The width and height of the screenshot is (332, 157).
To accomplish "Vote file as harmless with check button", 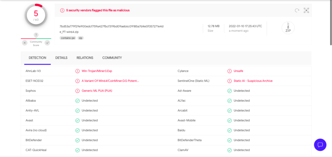I will point(47,43).
